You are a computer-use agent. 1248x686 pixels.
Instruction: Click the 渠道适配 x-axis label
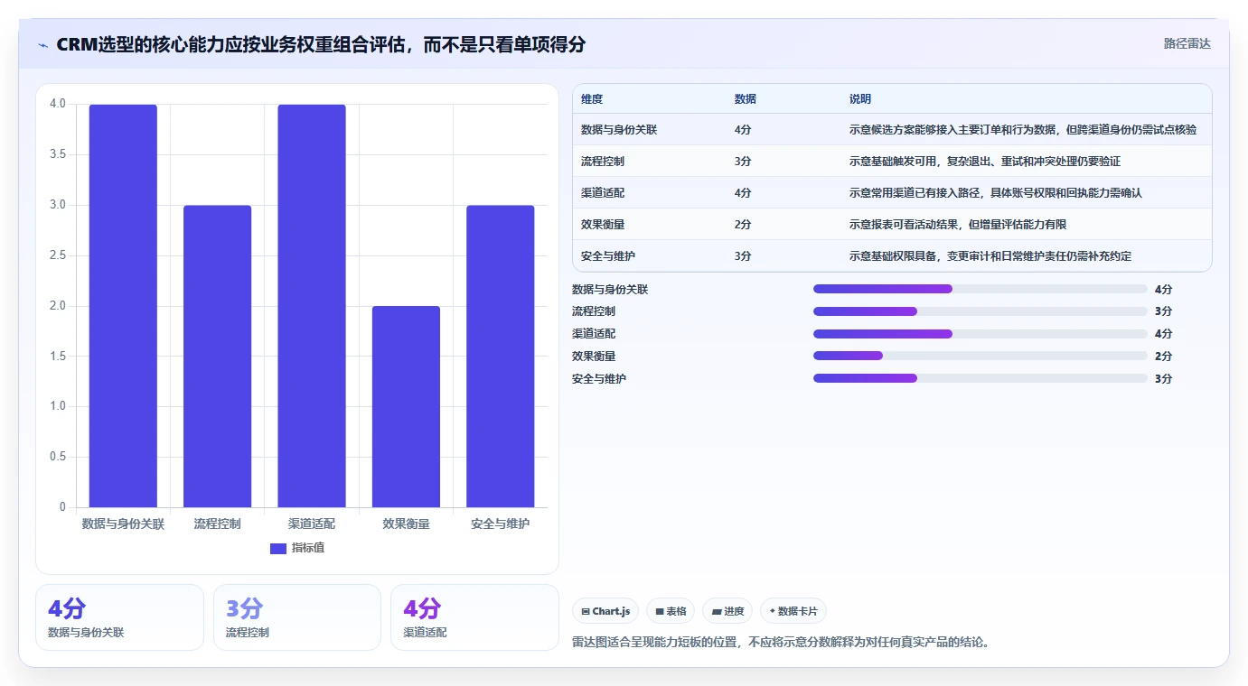point(312,524)
